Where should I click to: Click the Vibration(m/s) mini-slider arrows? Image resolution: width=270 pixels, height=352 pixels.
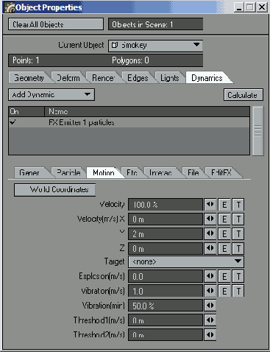[210, 291]
